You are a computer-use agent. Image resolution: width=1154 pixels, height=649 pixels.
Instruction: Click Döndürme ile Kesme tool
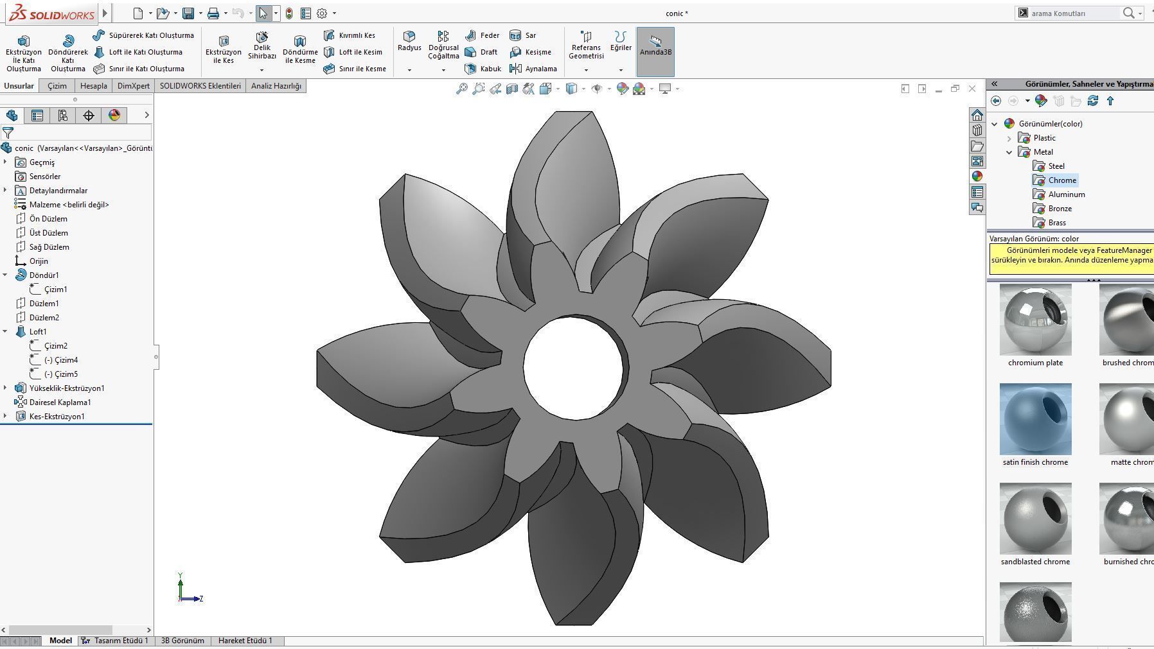(x=300, y=49)
